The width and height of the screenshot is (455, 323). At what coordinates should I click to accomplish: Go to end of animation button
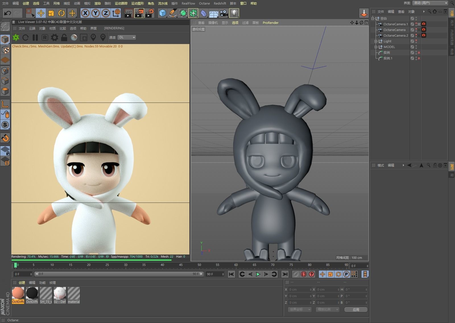pyautogui.click(x=285, y=274)
